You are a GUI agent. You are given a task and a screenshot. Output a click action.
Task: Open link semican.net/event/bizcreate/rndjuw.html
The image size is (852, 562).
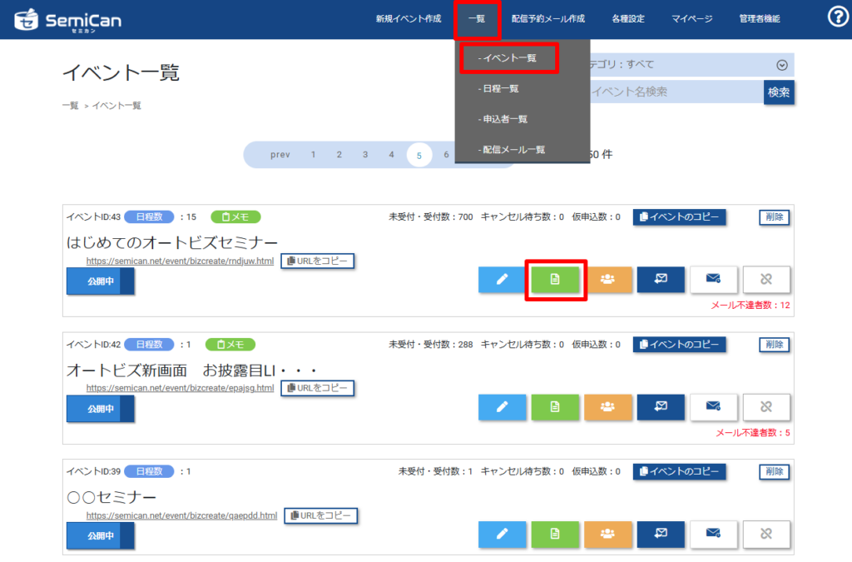click(180, 261)
